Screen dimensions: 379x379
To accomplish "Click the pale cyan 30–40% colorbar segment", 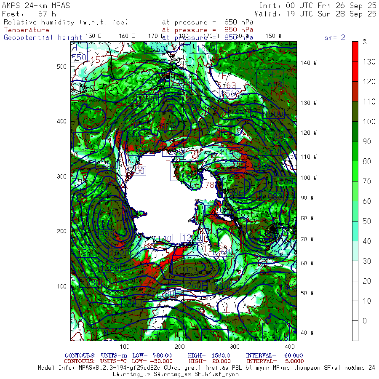I will [x=355, y=251].
